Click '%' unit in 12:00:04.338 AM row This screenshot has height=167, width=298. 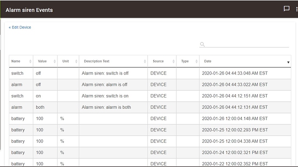click(62, 141)
